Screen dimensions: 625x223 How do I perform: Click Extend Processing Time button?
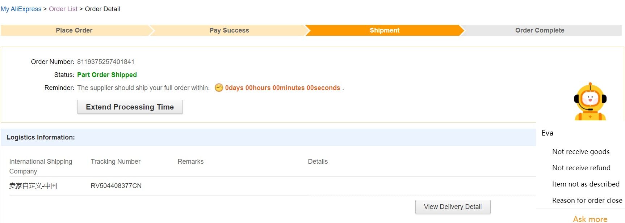[x=130, y=107]
